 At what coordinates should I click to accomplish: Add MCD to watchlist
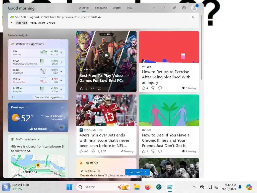click(x=61, y=62)
